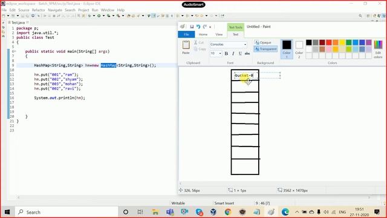Open Eclipse Navigate menu
Viewport: 387px width, 218px height.
[x=55, y=10]
